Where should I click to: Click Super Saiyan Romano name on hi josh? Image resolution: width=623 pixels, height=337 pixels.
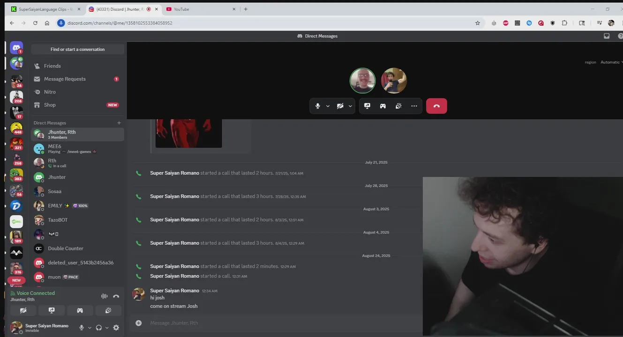pos(174,291)
